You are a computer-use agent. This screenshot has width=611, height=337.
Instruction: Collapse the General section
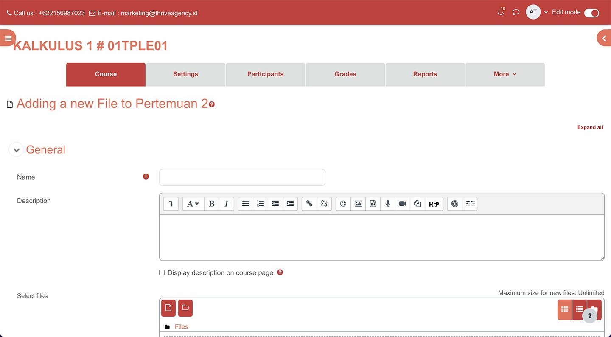(x=16, y=150)
